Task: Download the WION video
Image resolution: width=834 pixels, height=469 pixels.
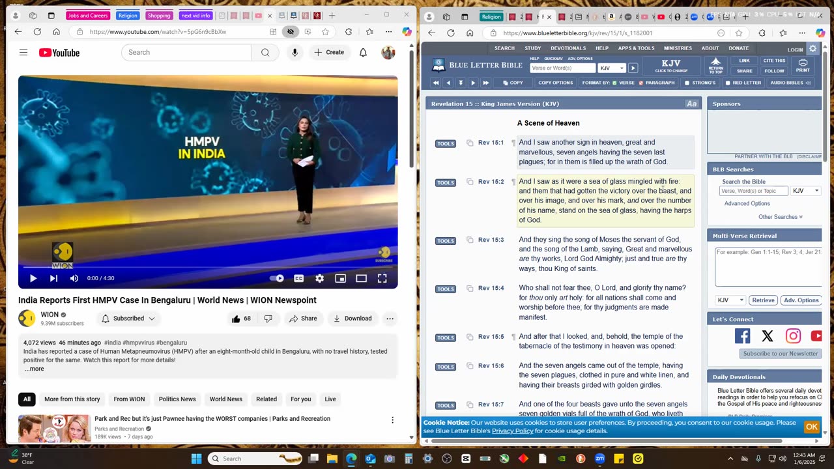Action: pos(352,319)
